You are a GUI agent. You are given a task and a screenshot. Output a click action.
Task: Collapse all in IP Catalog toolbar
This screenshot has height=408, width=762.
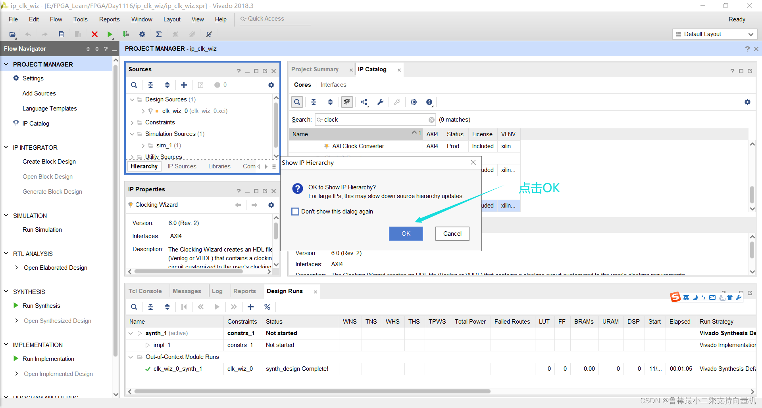314,102
